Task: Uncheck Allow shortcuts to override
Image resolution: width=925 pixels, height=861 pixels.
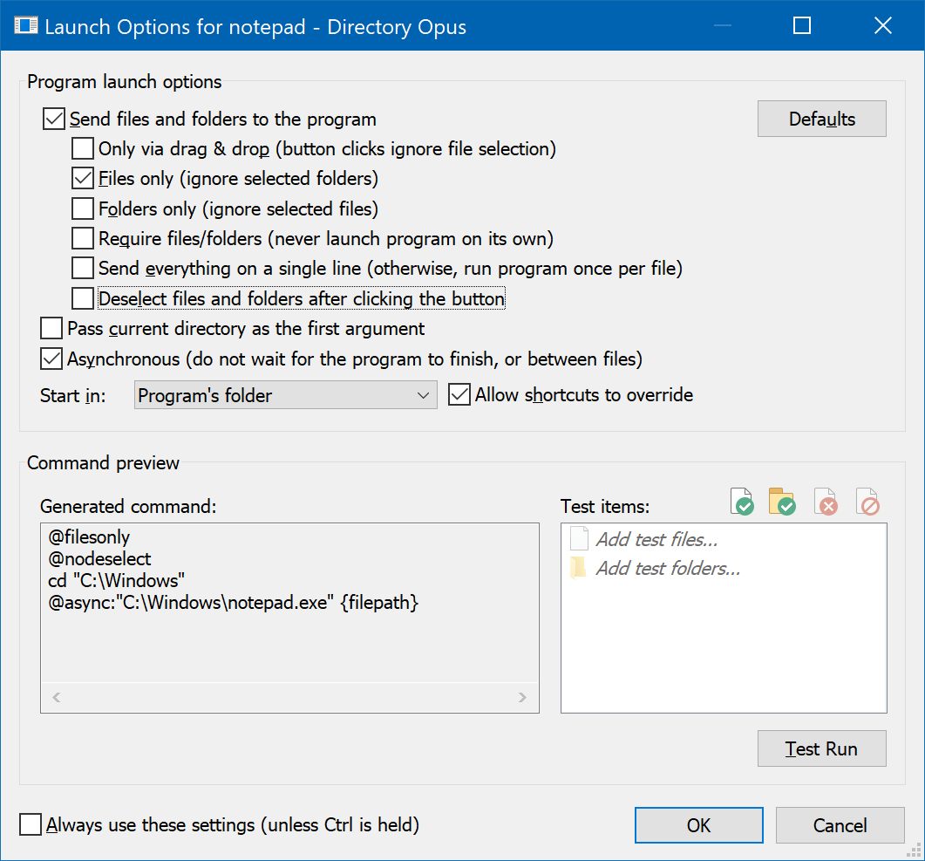Action: [x=459, y=395]
